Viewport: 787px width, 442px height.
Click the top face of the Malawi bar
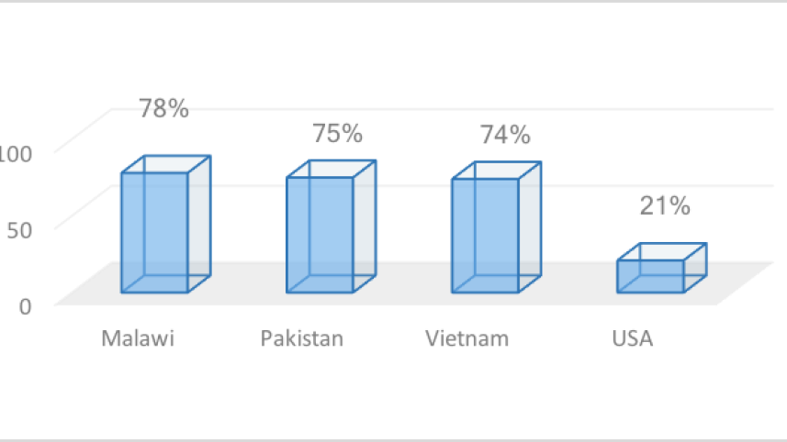tap(167, 164)
